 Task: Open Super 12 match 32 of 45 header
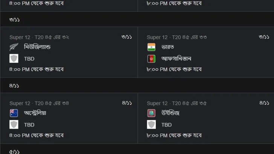click(39, 37)
